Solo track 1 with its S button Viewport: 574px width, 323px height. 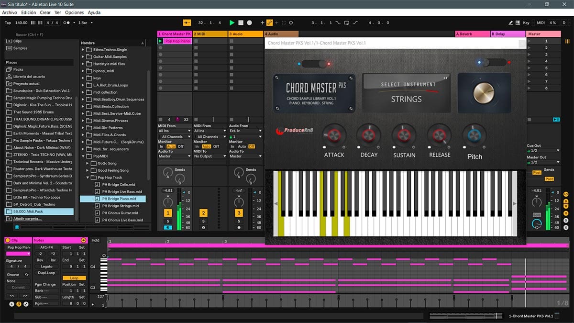click(x=168, y=221)
